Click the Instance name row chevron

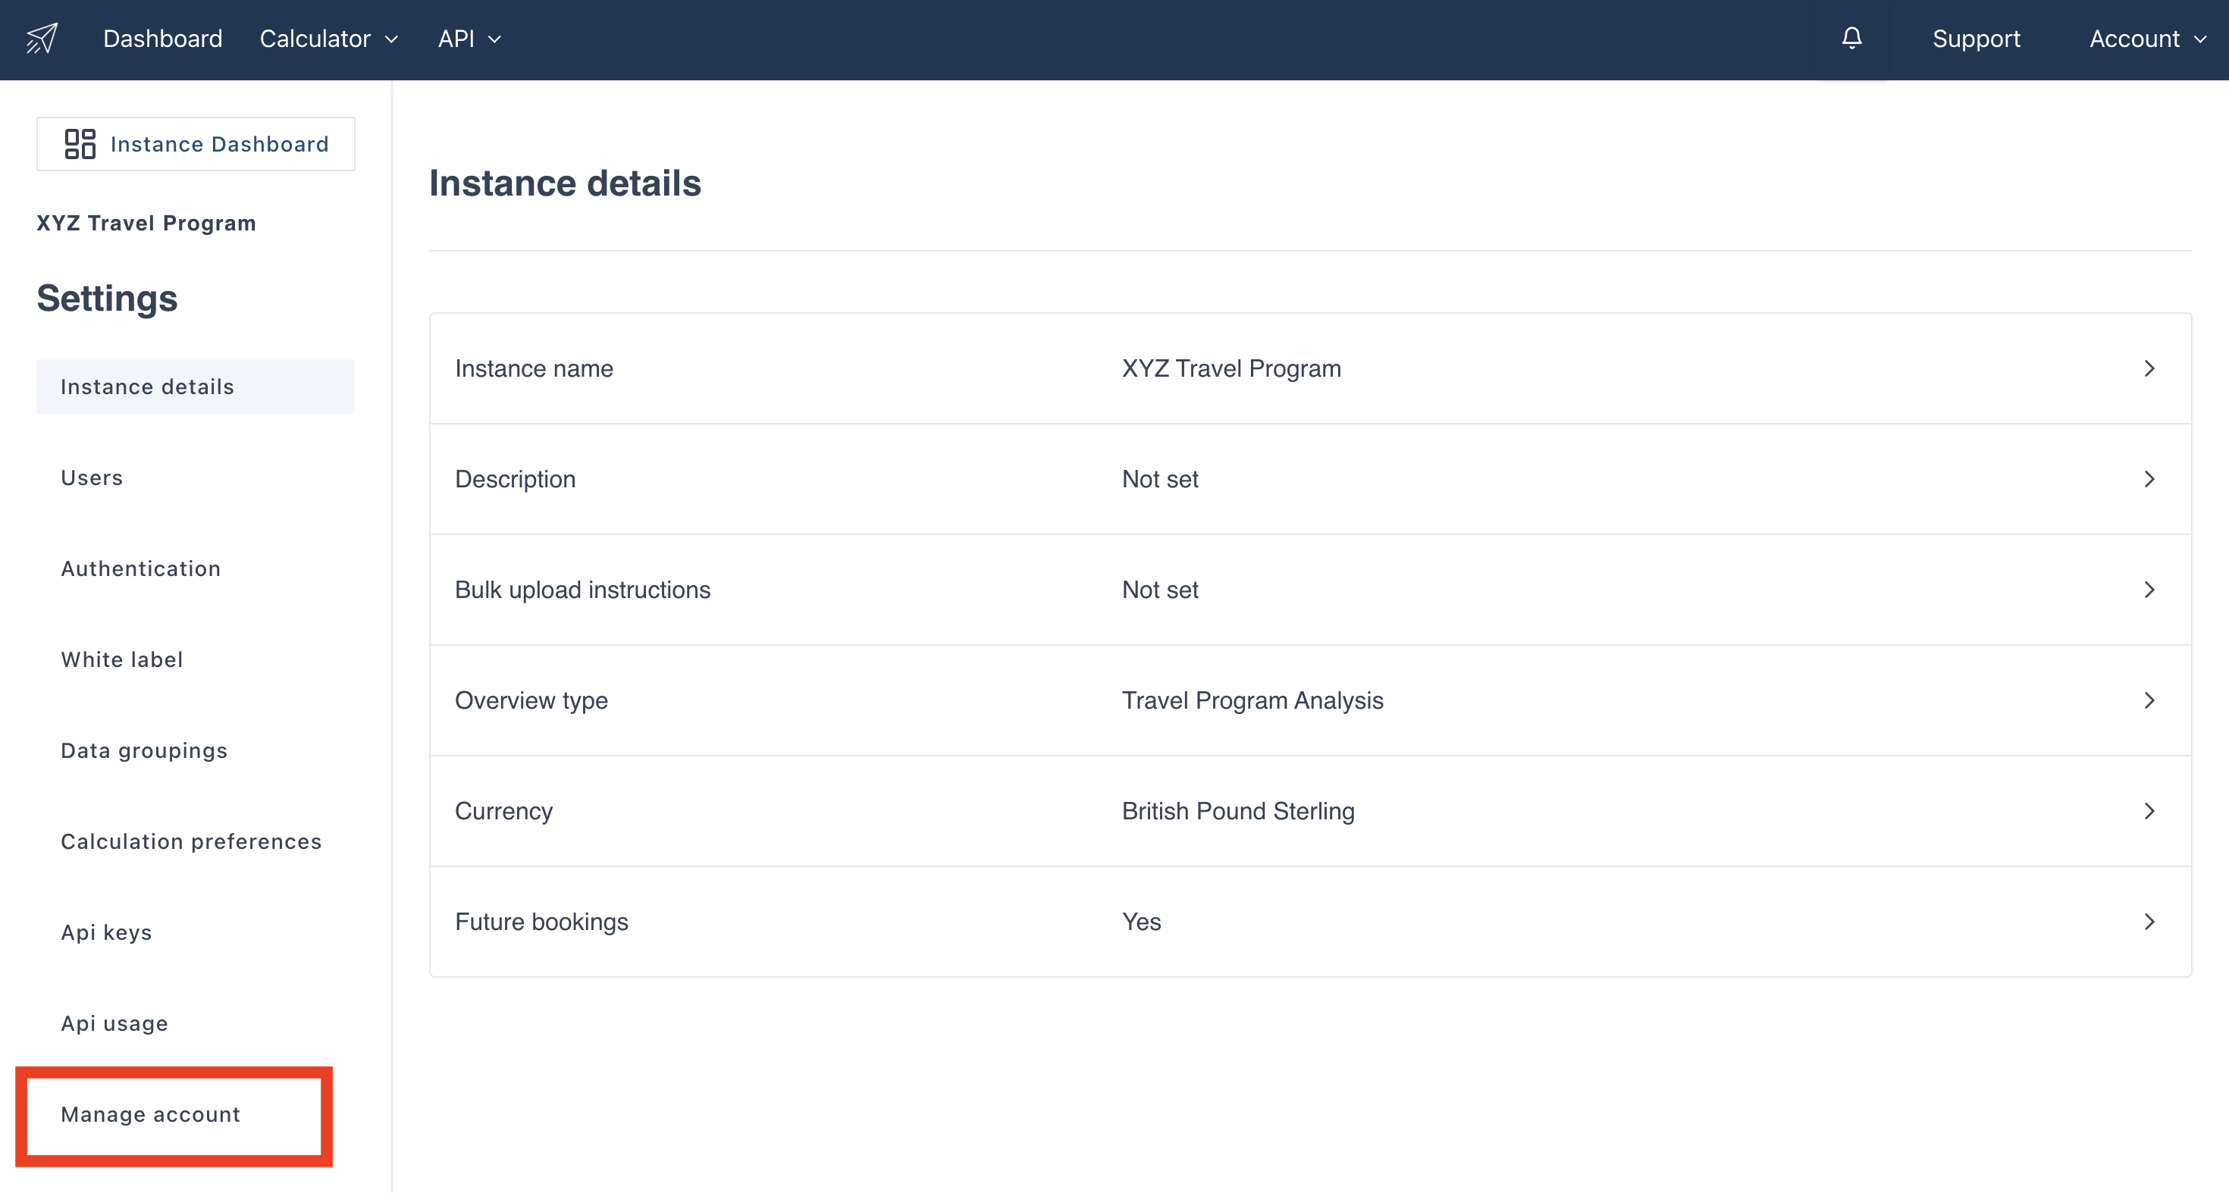tap(2149, 368)
